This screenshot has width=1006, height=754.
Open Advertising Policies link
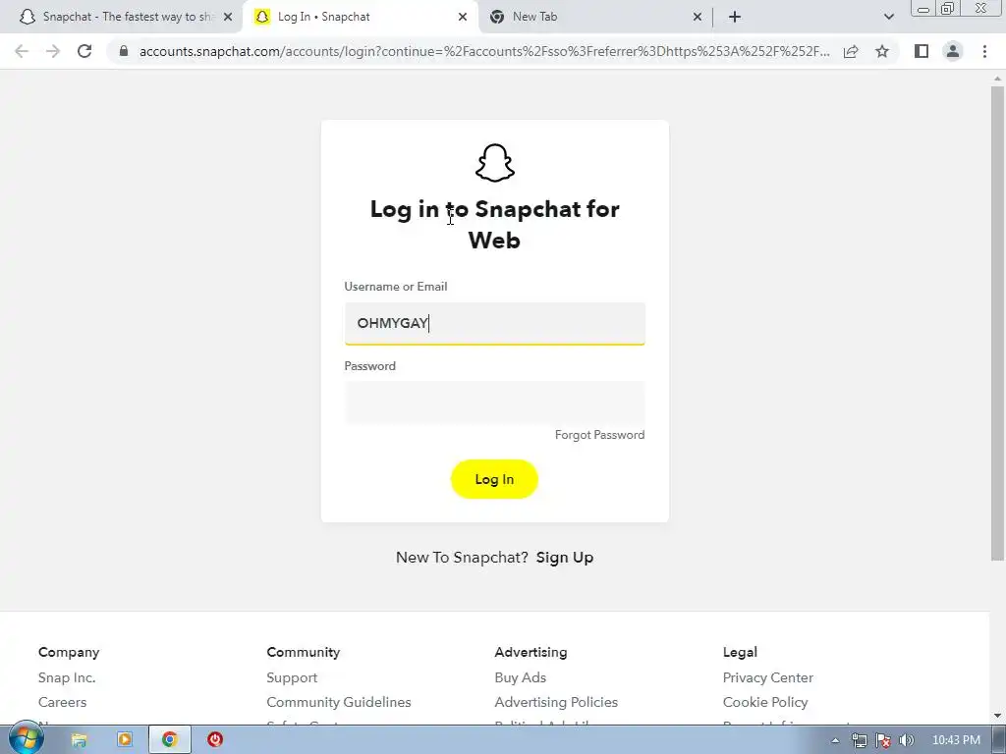[556, 702]
